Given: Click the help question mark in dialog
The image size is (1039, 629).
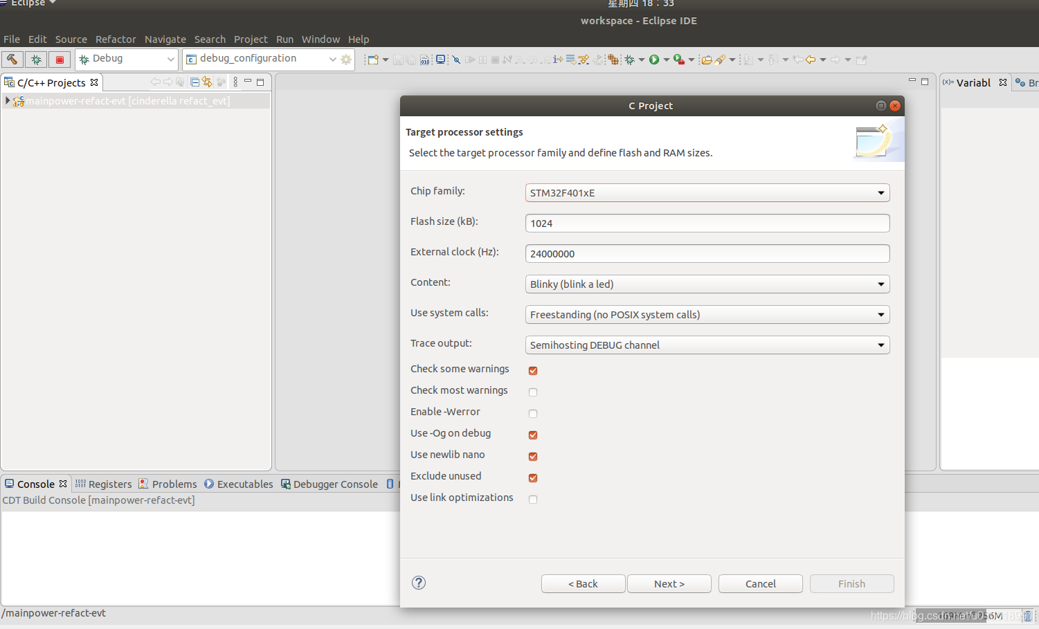Looking at the screenshot, I should tap(419, 583).
